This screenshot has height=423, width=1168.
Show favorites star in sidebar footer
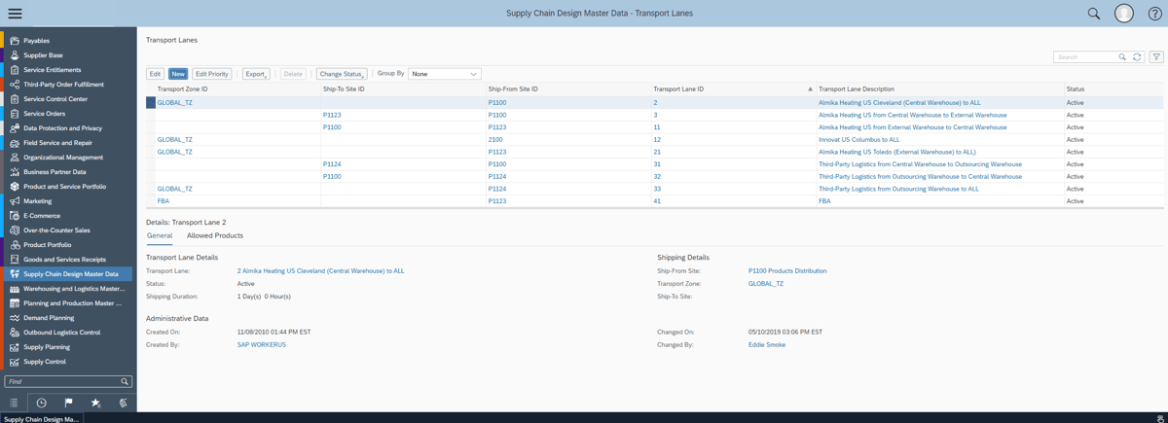95,403
